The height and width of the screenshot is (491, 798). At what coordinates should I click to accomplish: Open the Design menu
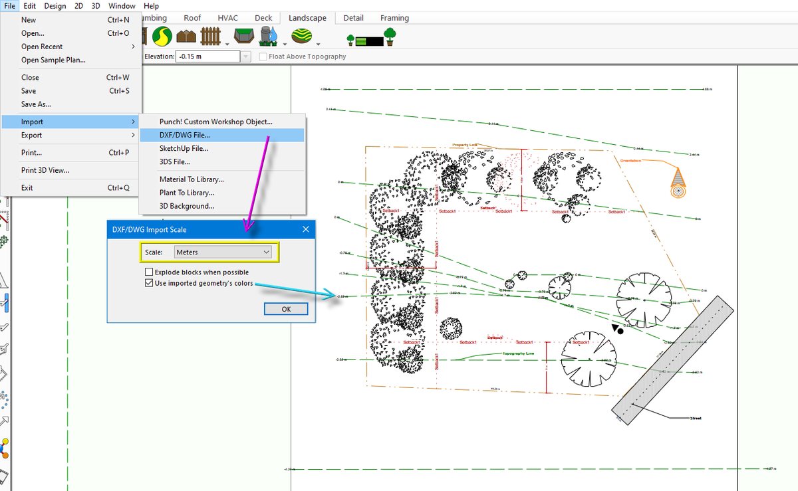(55, 6)
